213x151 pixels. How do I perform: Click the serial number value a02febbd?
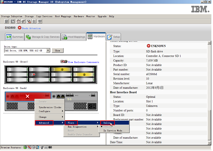tap(151, 74)
